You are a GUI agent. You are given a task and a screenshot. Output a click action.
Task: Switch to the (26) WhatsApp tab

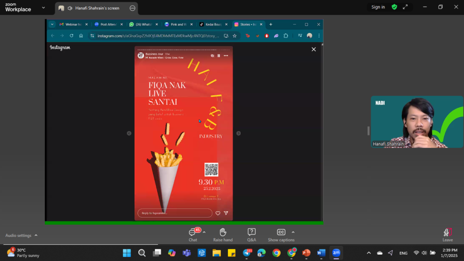click(144, 24)
